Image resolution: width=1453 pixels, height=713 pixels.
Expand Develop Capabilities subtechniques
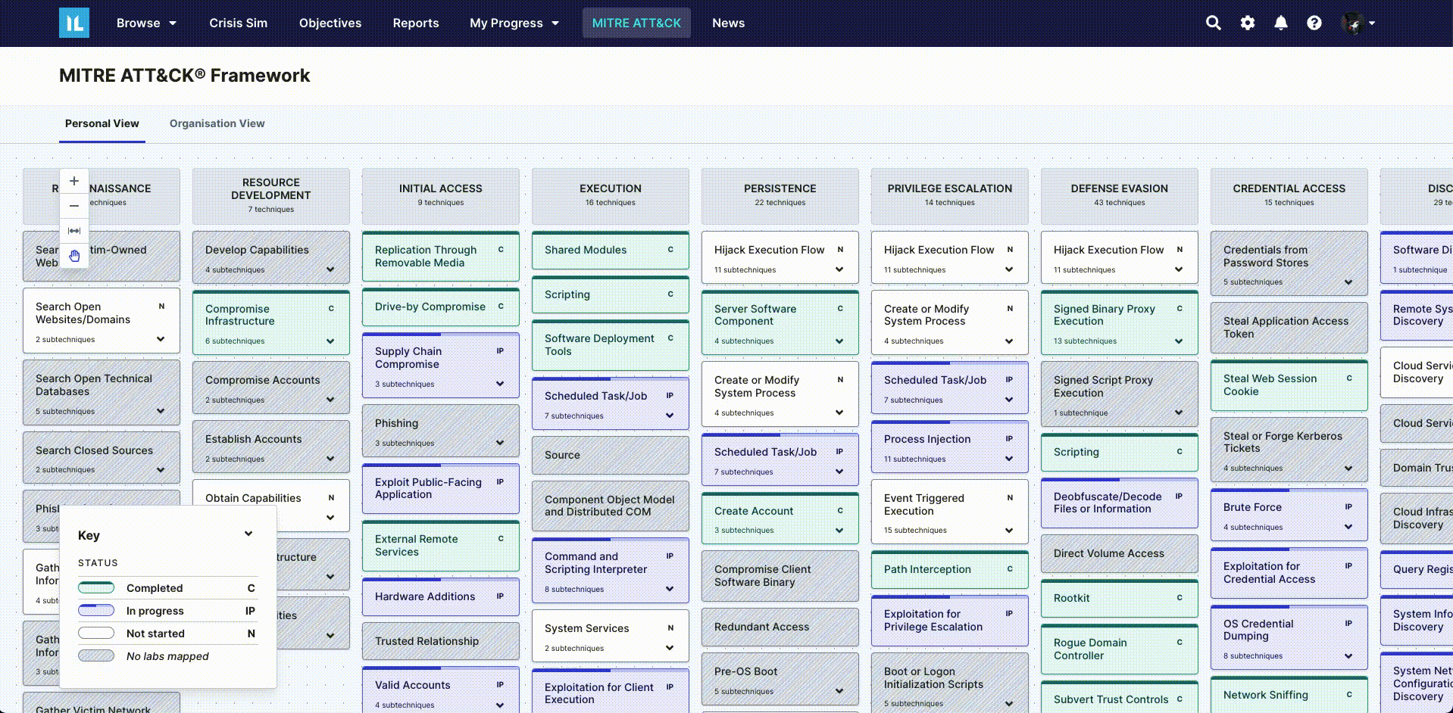(330, 269)
